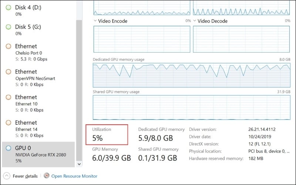Open the Video Decode engine dropdown
Viewport: 296px width, 185px height.
195,21
